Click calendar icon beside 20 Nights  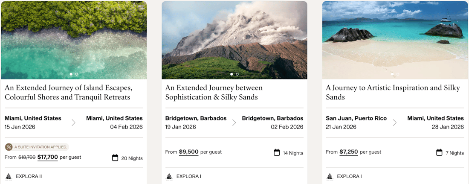[115, 158]
